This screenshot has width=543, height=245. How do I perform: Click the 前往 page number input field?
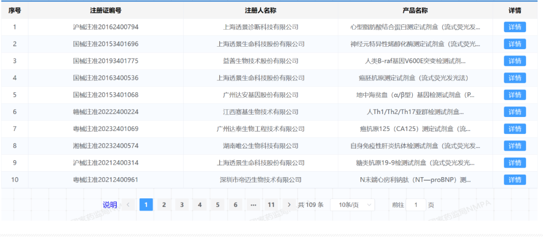pos(416,205)
